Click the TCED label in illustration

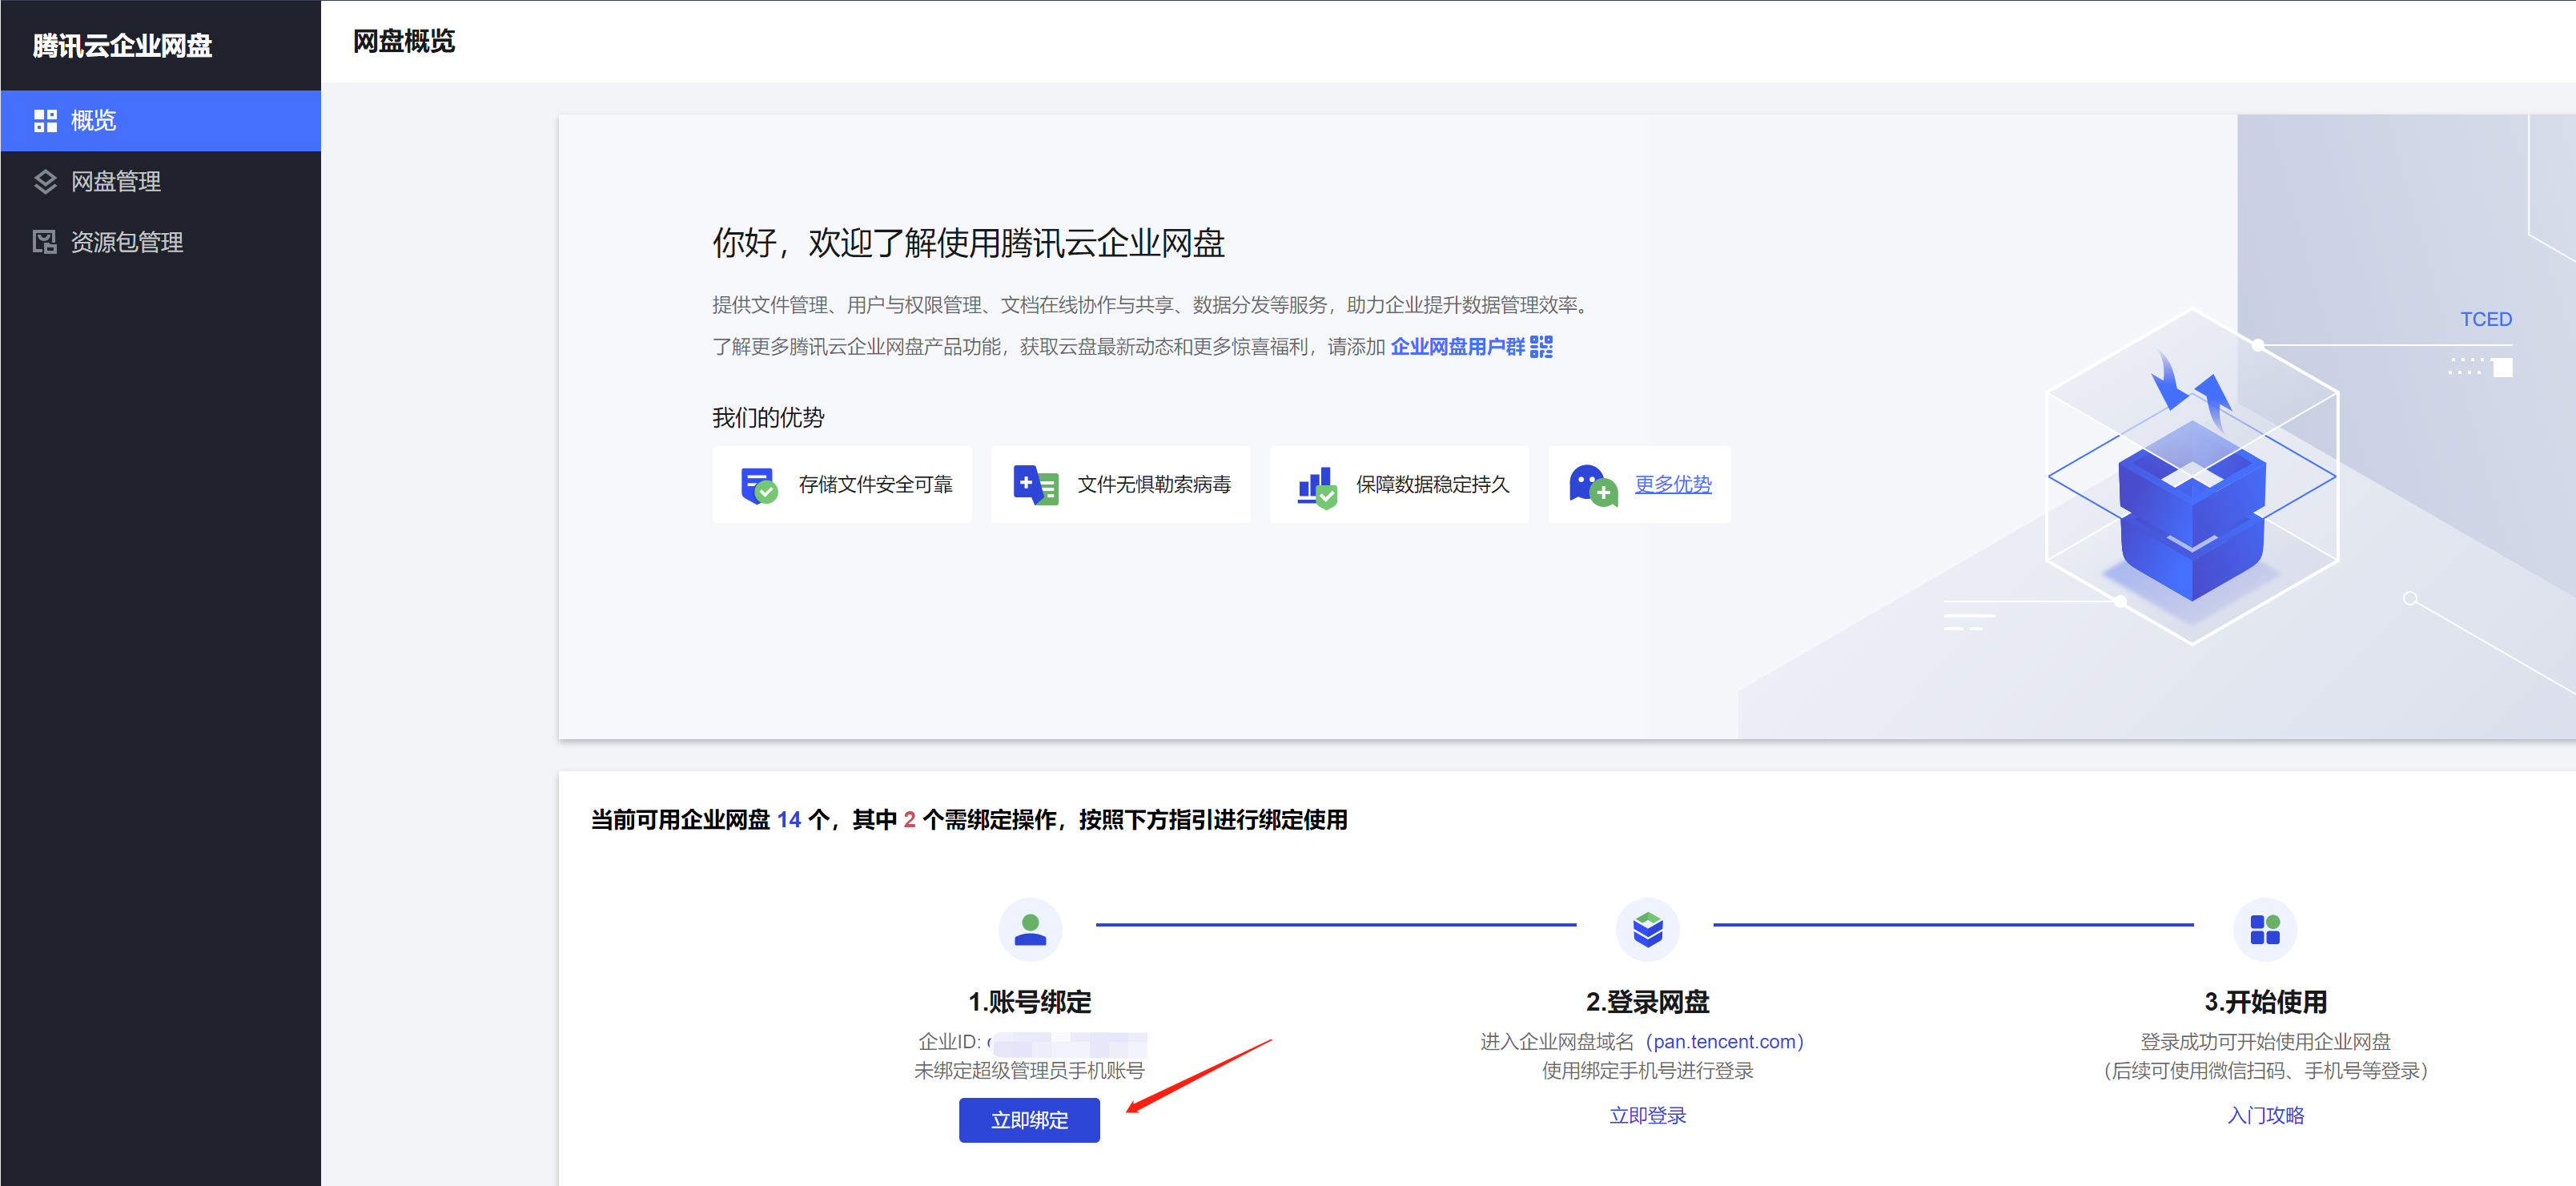(x=2485, y=319)
